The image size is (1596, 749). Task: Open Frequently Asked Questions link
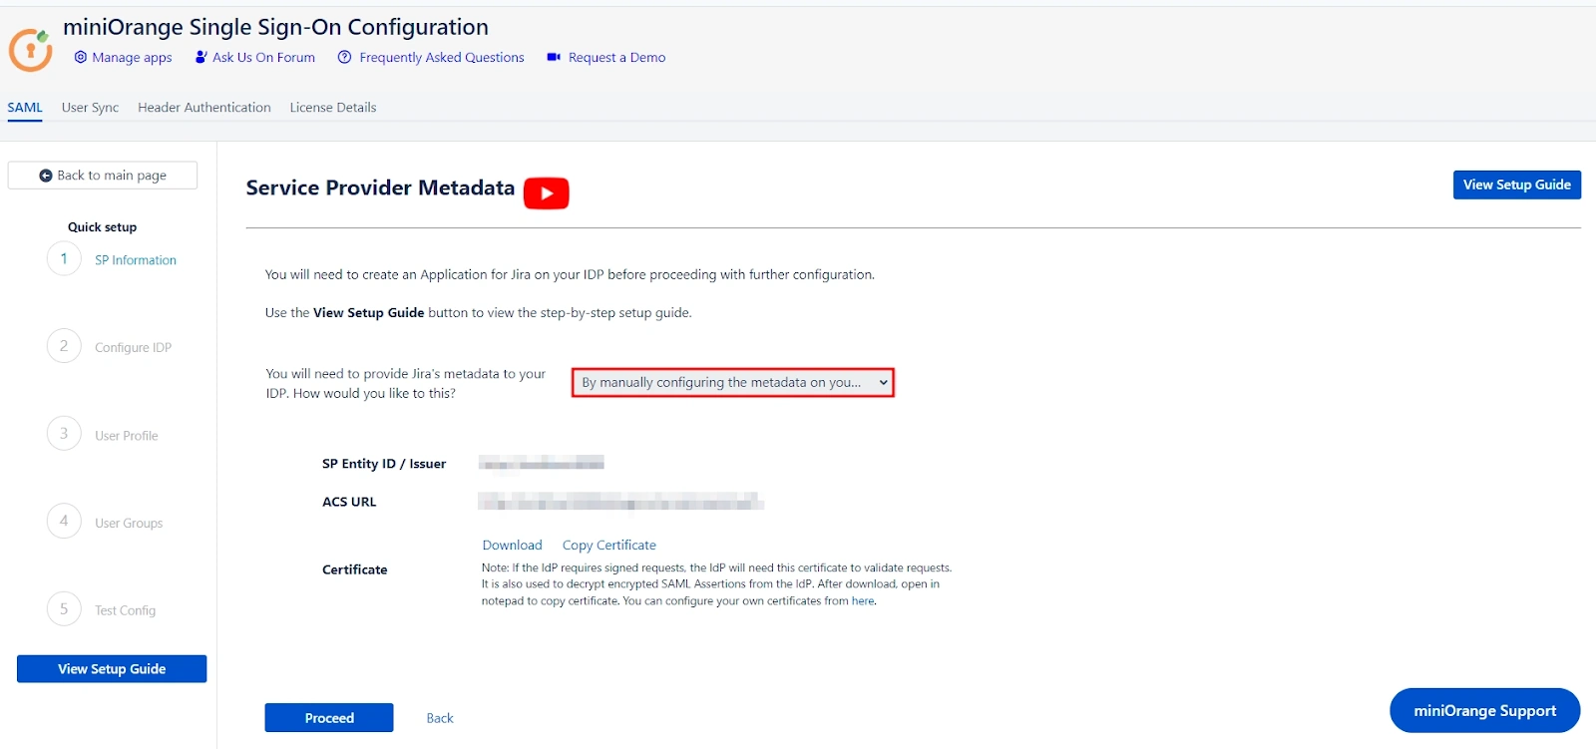[x=442, y=58]
